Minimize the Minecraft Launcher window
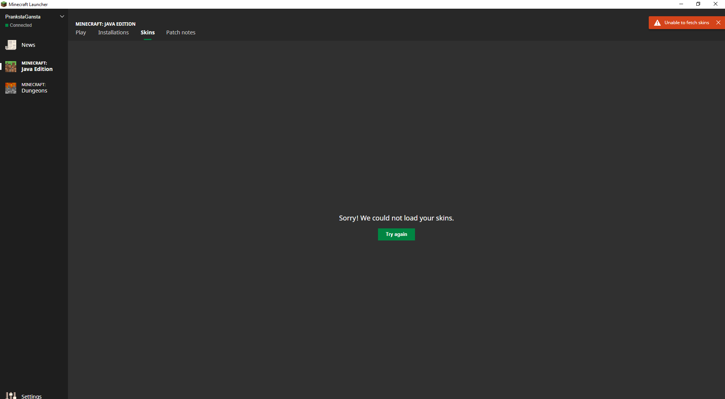Screen dimensions: 725x399 (x=681, y=4)
